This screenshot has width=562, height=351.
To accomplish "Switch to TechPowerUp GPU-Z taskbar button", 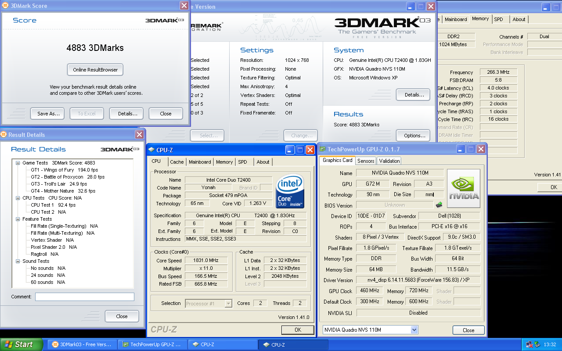I will [x=153, y=344].
